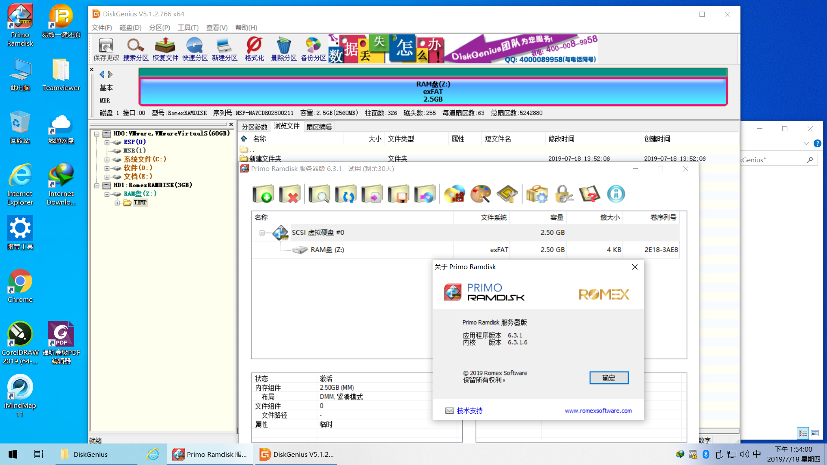Select the 新建文件夹 folder row

[488, 158]
